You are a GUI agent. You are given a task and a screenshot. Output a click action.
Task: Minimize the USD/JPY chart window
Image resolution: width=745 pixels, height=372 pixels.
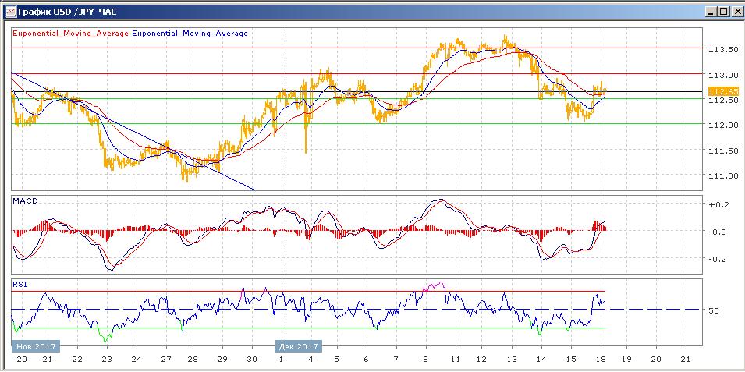pos(711,12)
